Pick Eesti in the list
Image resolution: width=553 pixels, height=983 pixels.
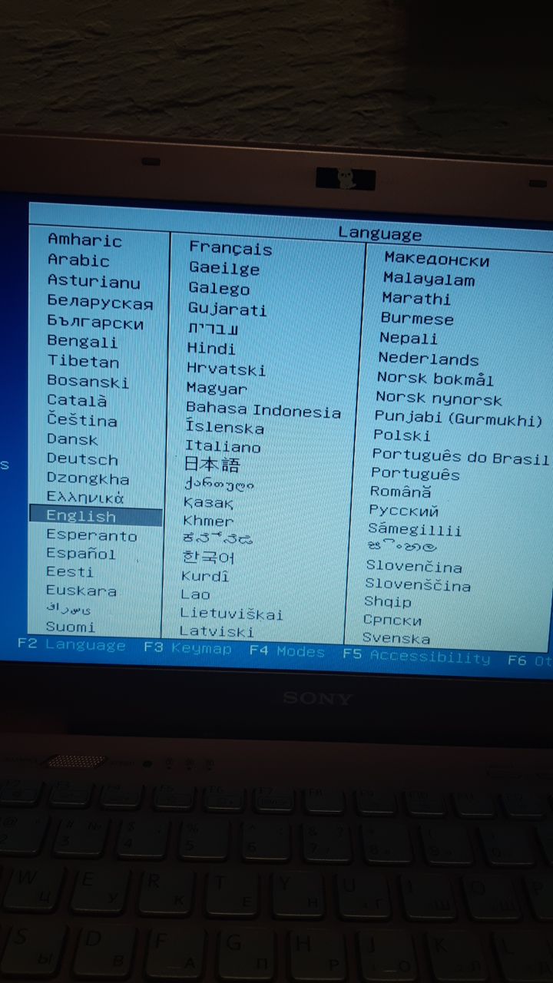69,572
